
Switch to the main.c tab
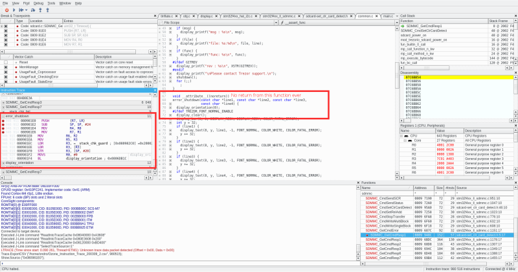click(x=388, y=16)
